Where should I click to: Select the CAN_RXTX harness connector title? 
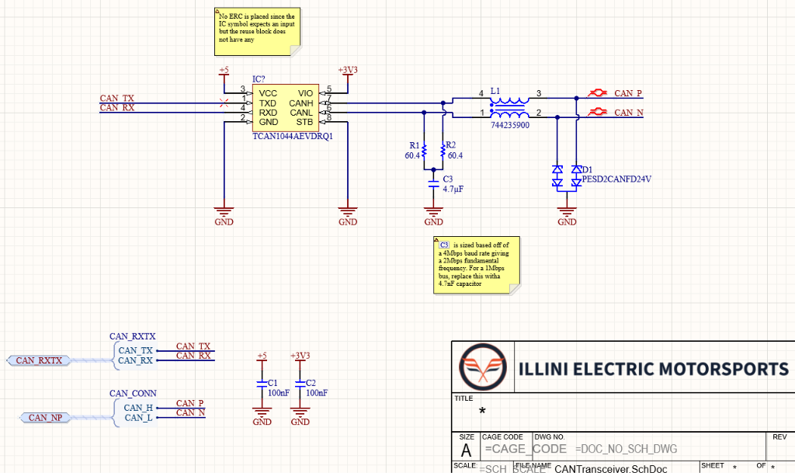(x=132, y=336)
